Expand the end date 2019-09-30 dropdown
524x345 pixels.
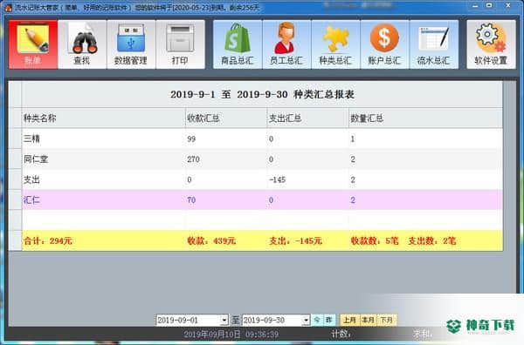[x=306, y=321]
